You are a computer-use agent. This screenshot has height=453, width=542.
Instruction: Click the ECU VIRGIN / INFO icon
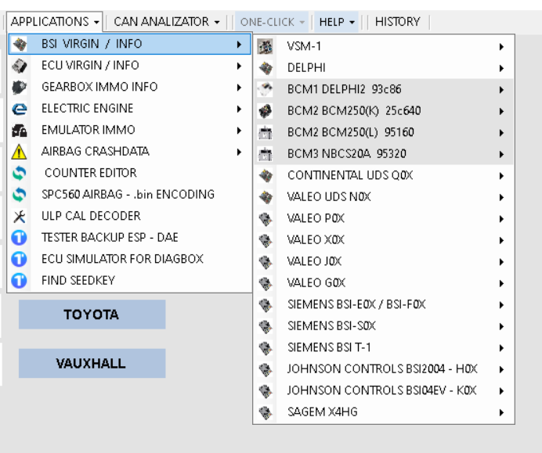[x=20, y=66]
